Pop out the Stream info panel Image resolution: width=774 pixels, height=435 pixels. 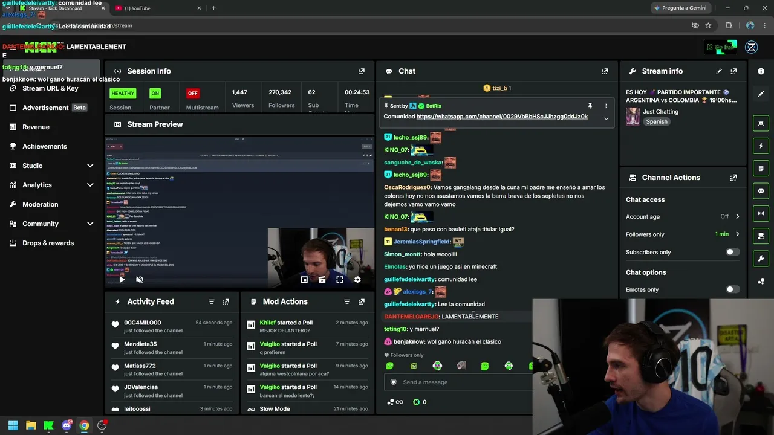click(x=733, y=71)
